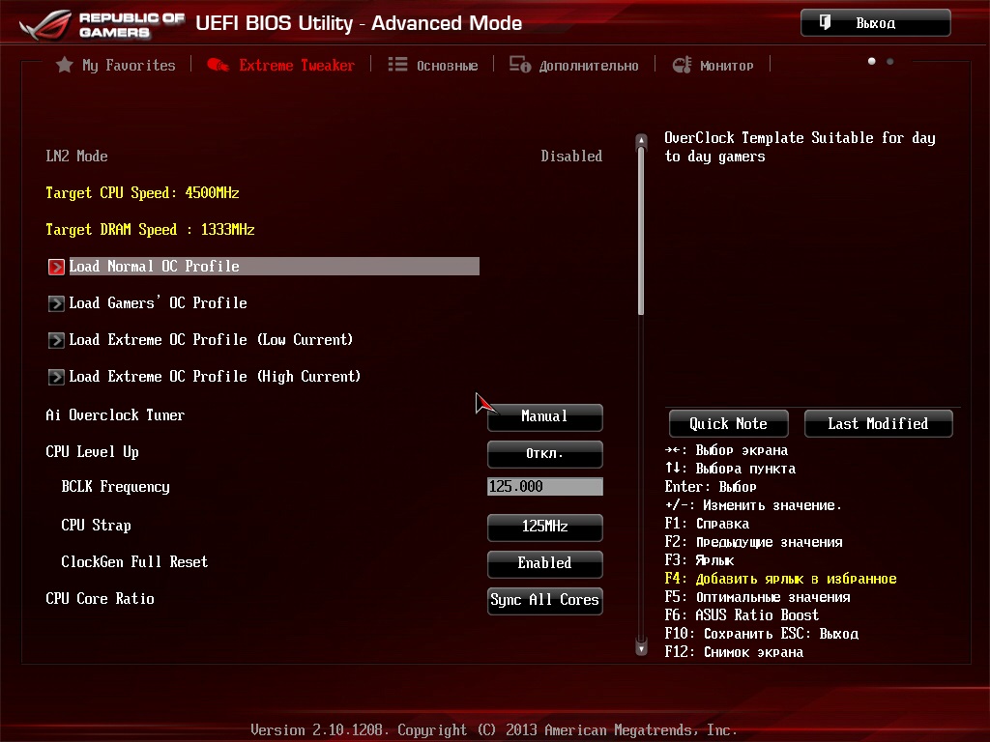Click the fan icon beside Монитор

682,65
